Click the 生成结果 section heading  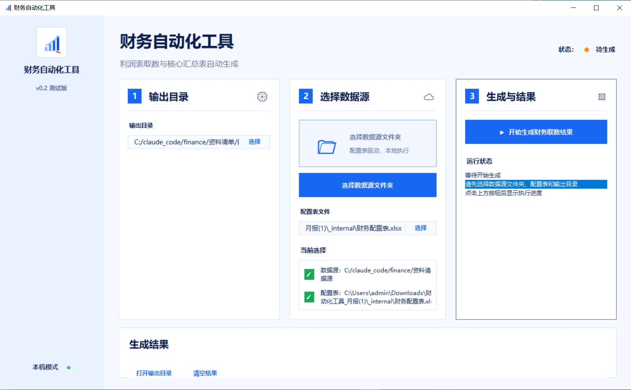coord(149,345)
